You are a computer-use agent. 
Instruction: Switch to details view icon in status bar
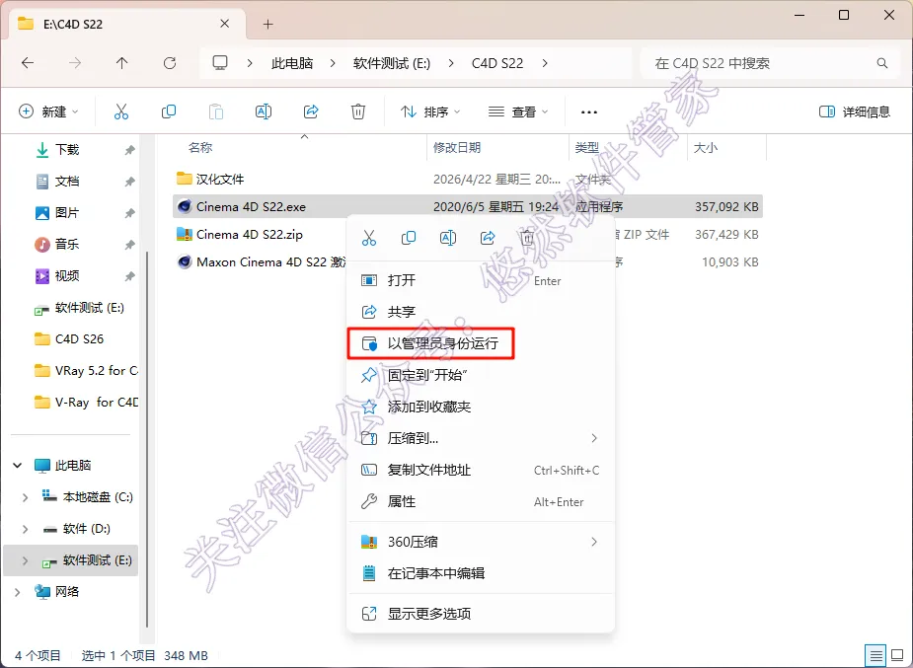coord(875,656)
